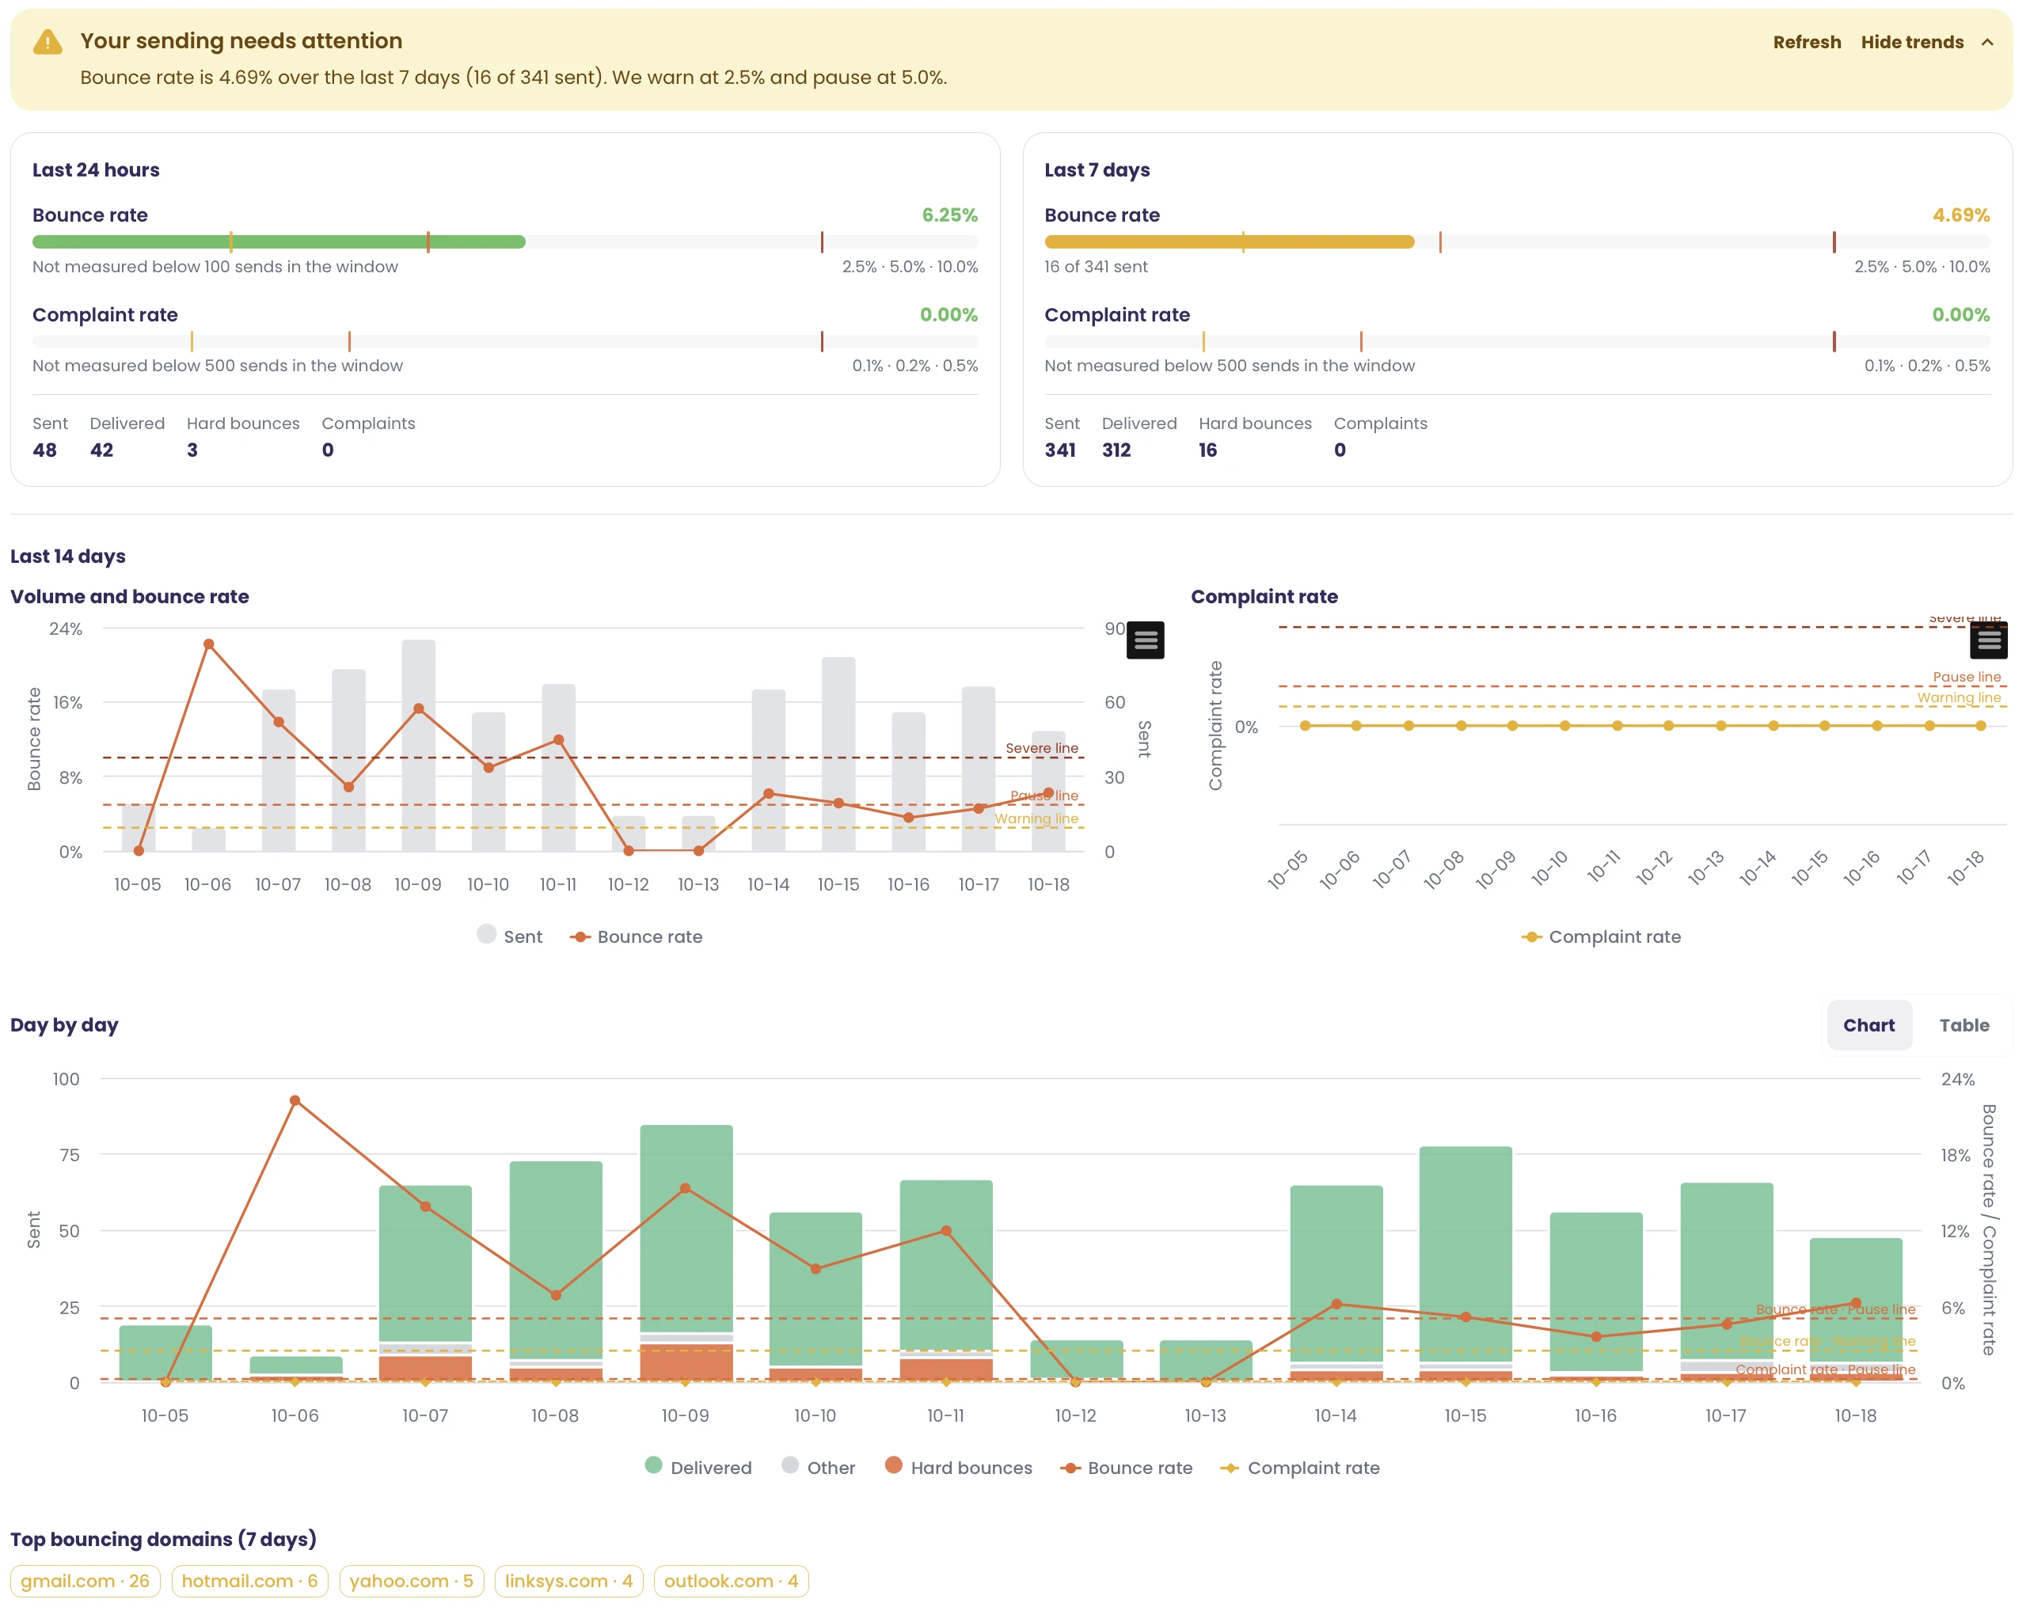
Task: Click the Severe line label in volume chart
Action: [1041, 748]
